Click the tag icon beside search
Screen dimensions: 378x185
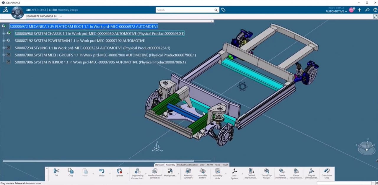tap(223, 10)
